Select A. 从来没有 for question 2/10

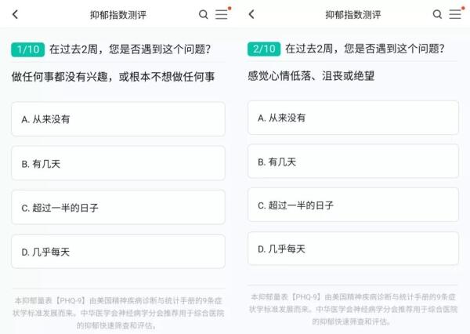click(x=353, y=118)
